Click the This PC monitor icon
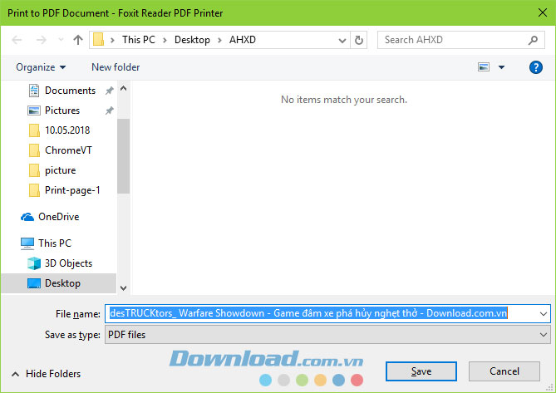The width and height of the screenshot is (556, 393). pos(27,243)
